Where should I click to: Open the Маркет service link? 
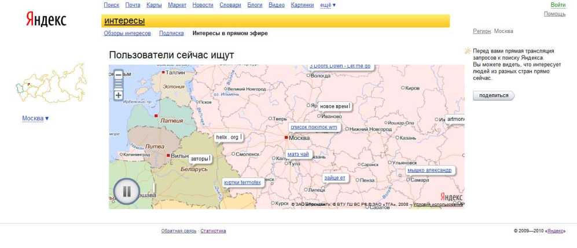point(177,5)
